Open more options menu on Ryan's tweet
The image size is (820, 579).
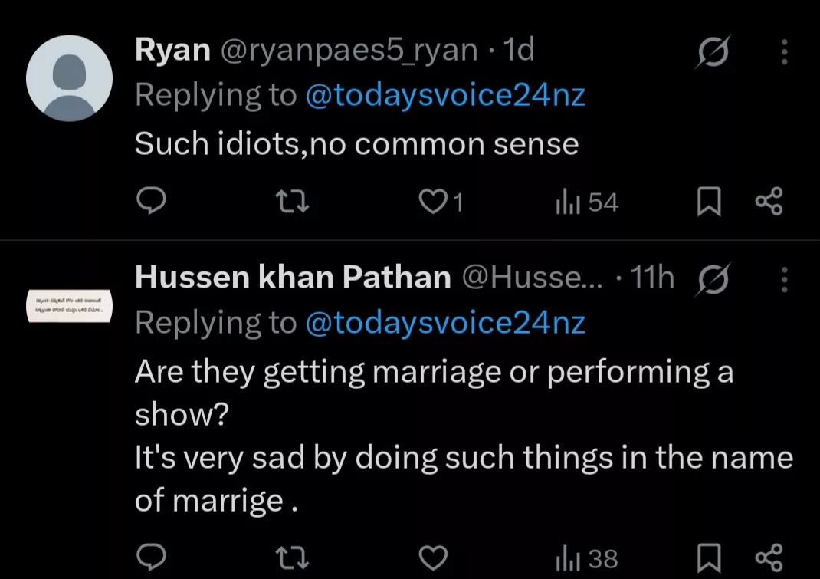click(783, 52)
